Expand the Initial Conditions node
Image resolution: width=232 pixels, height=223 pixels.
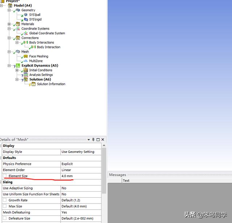click(17, 70)
